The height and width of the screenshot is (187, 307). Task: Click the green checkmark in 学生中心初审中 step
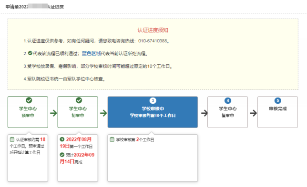[x=79, y=100]
